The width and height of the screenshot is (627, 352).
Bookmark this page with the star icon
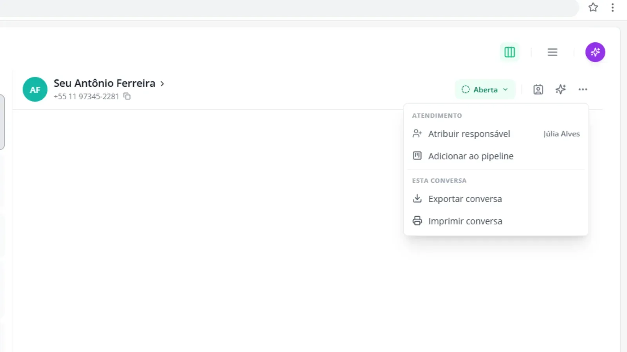593,7
